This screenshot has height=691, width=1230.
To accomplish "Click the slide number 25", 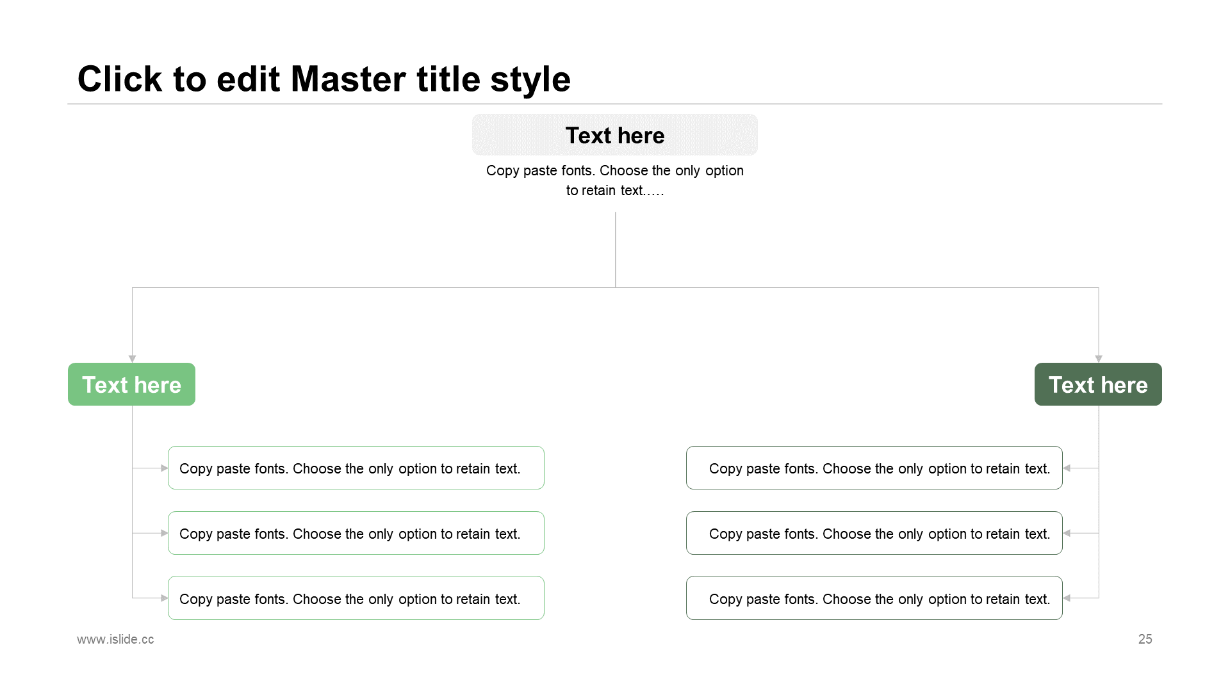I will 1145,639.
